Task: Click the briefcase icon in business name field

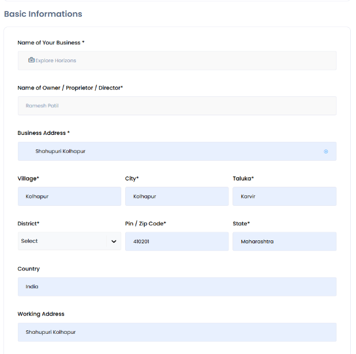Action: click(x=31, y=60)
